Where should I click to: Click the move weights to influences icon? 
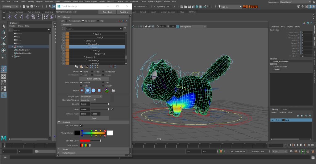(x=91, y=66)
